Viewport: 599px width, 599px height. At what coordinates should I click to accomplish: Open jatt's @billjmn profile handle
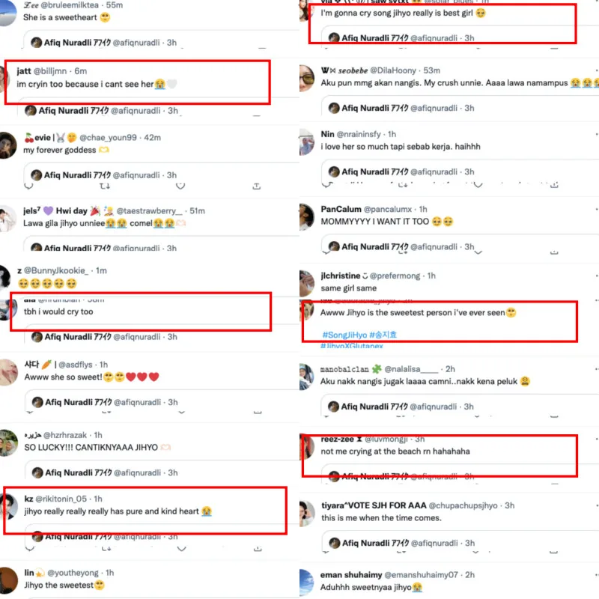tap(50, 71)
